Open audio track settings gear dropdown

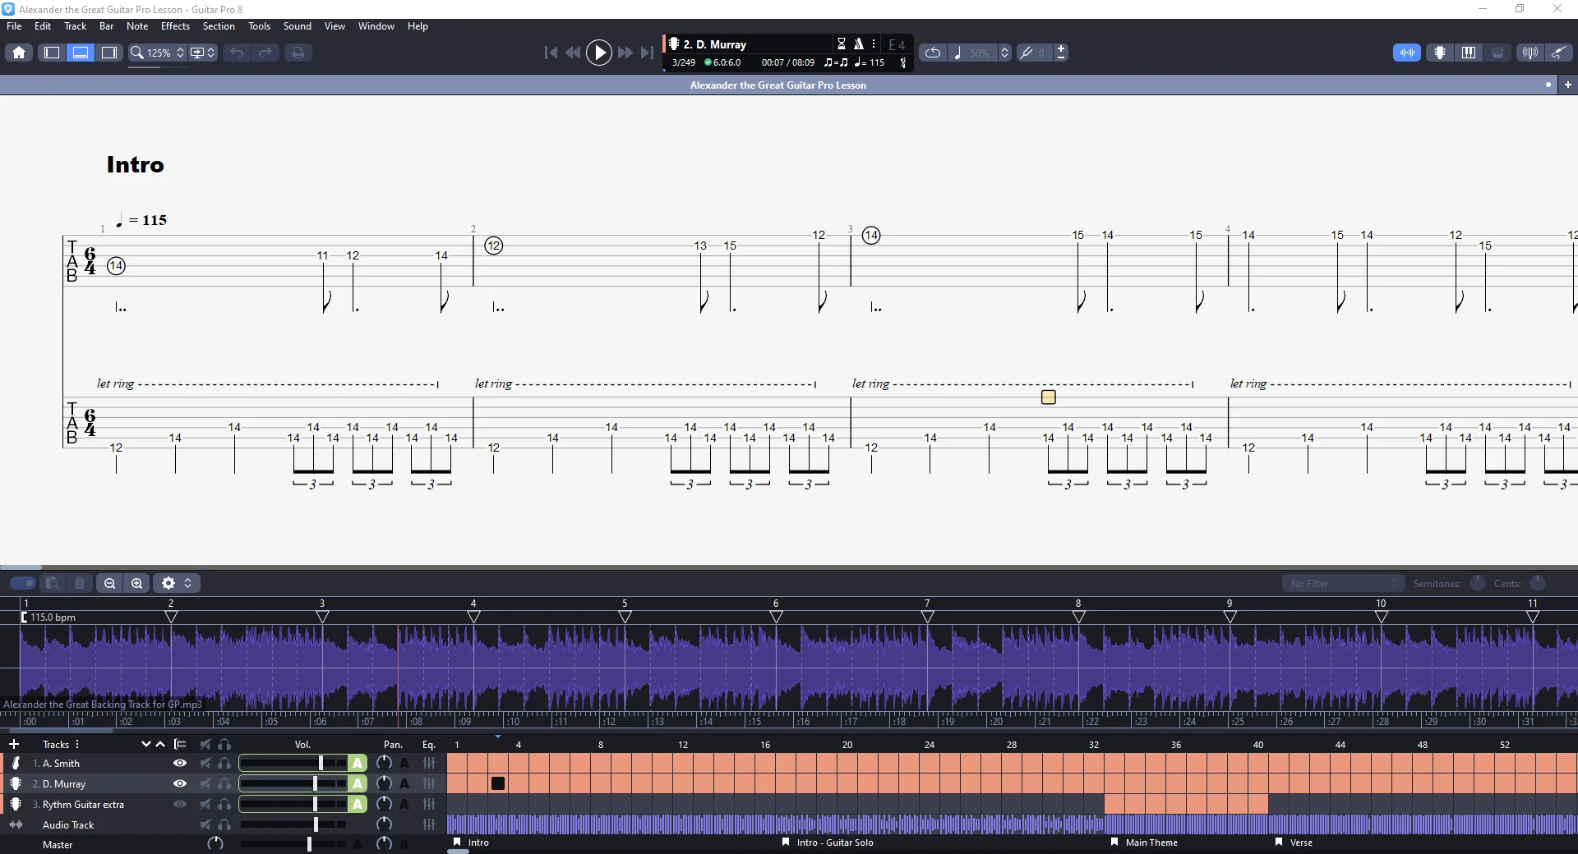click(x=177, y=583)
